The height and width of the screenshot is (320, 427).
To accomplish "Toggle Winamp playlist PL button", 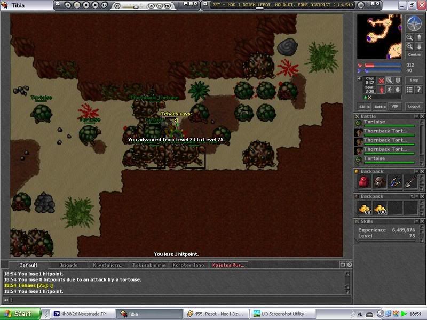I will (x=160, y=6).
